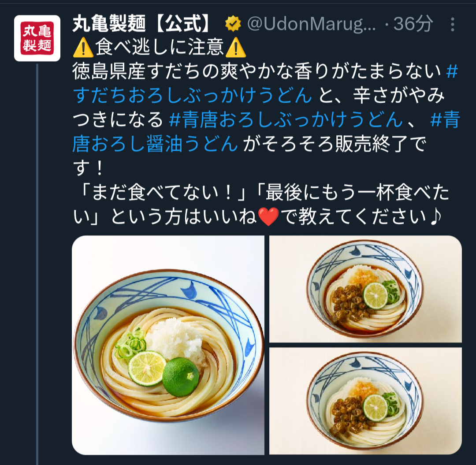Open hashtag 唐おろし醤油うどん
Screen dimensions: 476x465
click(155, 144)
